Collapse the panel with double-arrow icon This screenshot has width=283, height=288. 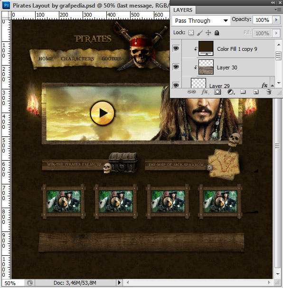pos(273,2)
